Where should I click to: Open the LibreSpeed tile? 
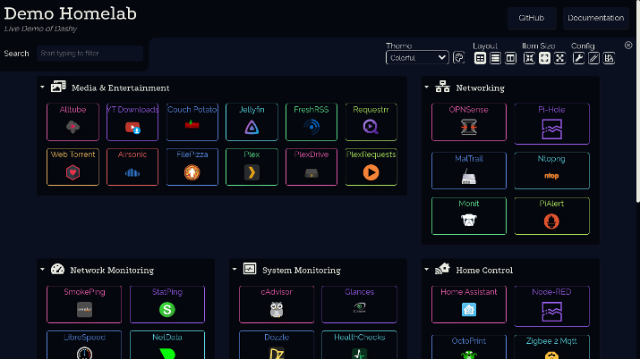point(84,346)
